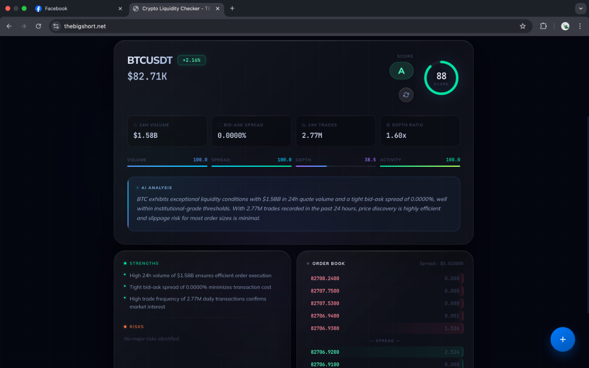Screen dimensions: 589x368
Task: Click the A grade score badge
Action: click(x=402, y=71)
